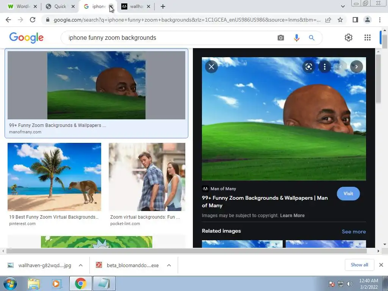Screen dimensions: 388x291
Task: Bookmark this page with the star
Action: (340, 20)
